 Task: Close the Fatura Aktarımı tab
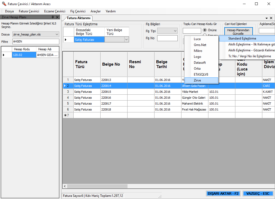[271, 18]
